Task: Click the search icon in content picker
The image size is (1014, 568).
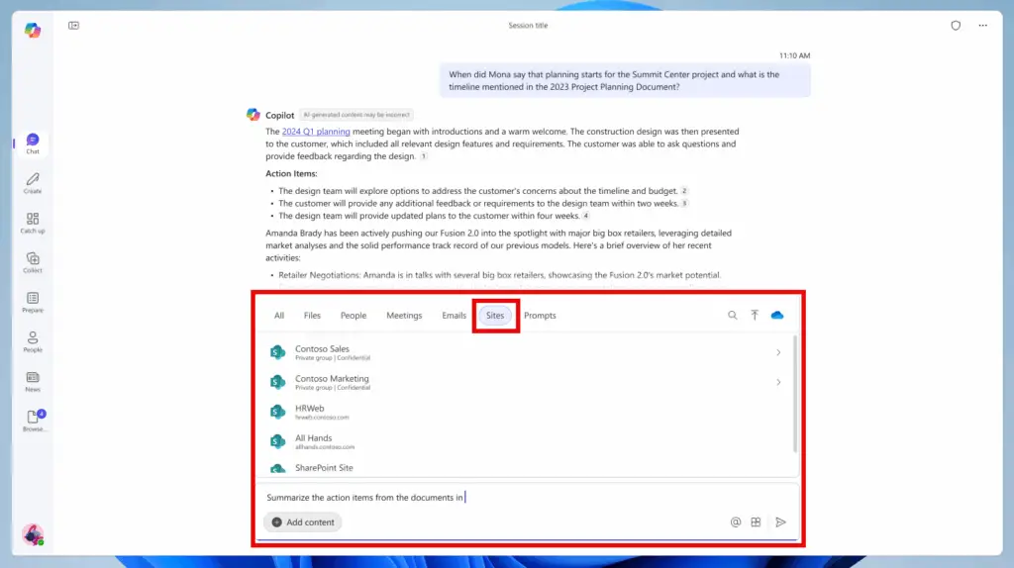Action: (733, 316)
